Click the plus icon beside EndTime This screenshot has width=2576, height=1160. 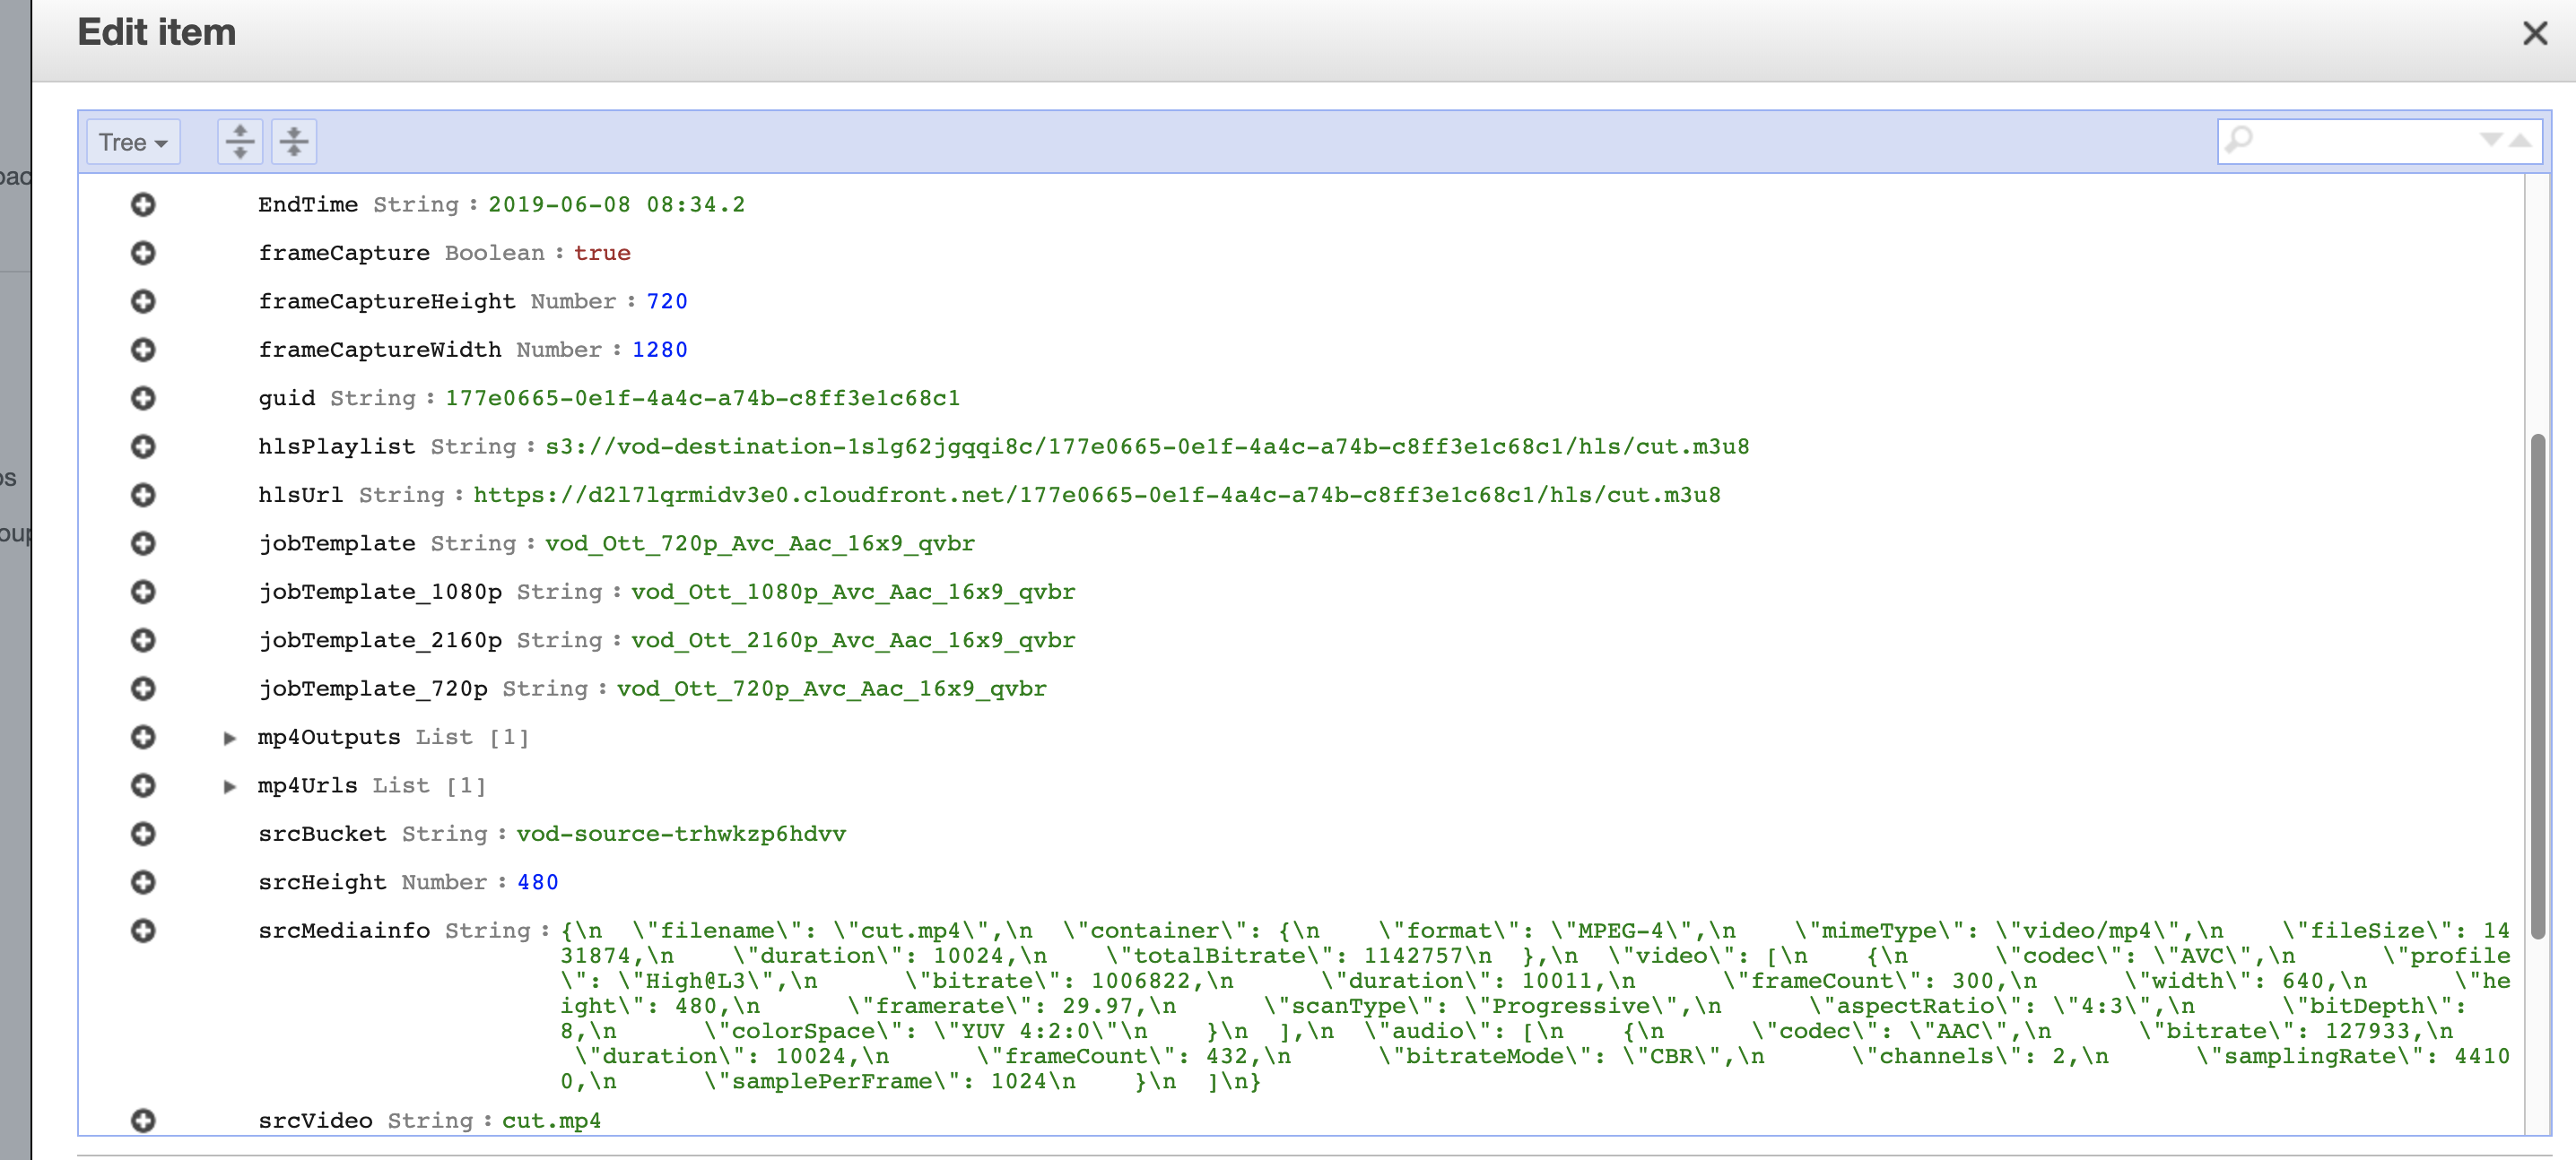(143, 204)
